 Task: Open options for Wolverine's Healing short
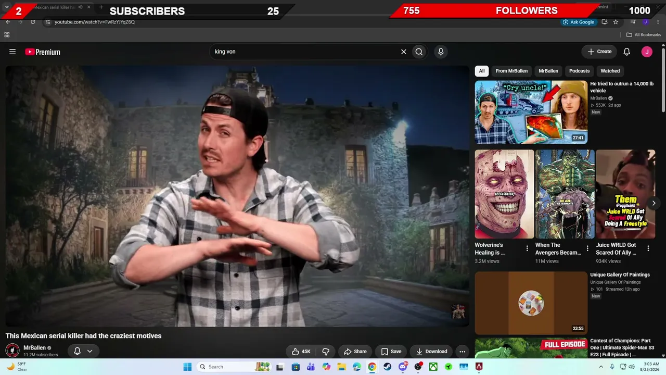527,248
